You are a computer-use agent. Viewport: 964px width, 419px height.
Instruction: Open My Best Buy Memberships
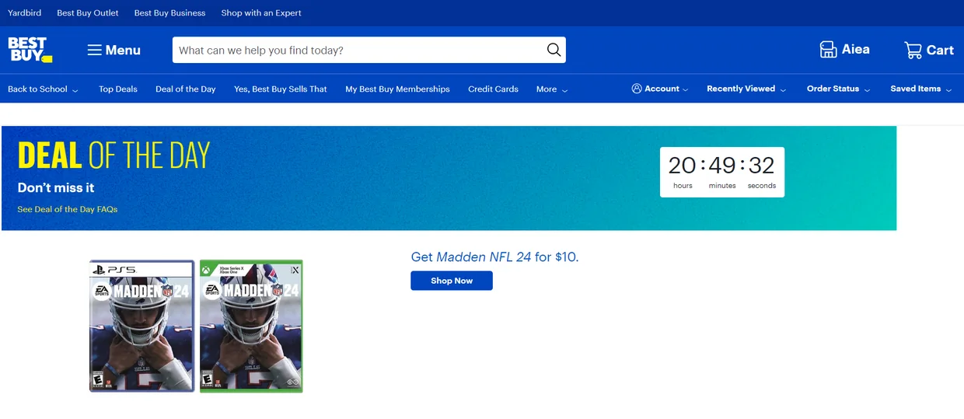[397, 89]
